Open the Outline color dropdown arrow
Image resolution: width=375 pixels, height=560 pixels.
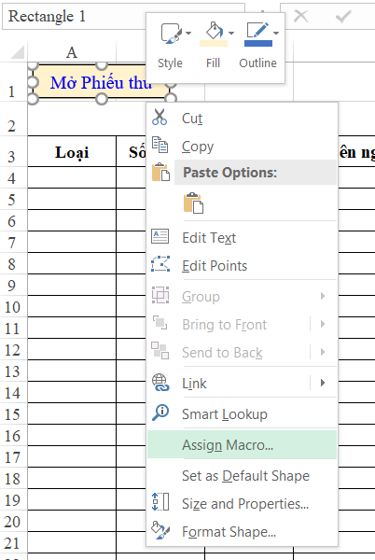click(x=276, y=33)
